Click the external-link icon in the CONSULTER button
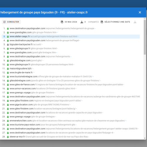Viewport: 147px width, 147px height. (4, 22)
